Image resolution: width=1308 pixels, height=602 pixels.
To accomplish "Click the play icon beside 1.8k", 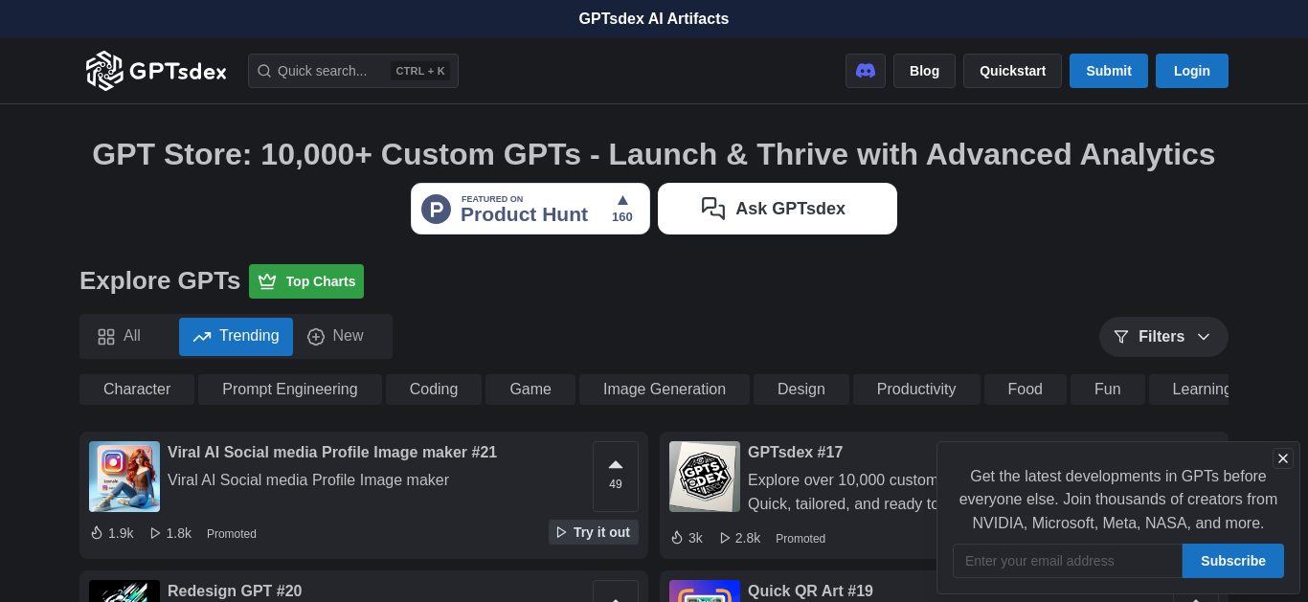I will point(155,533).
